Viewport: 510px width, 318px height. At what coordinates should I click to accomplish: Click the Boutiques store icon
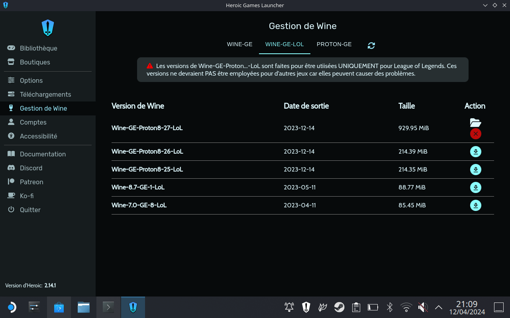pos(12,62)
